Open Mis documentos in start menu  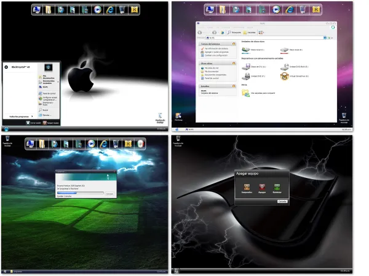(47, 77)
